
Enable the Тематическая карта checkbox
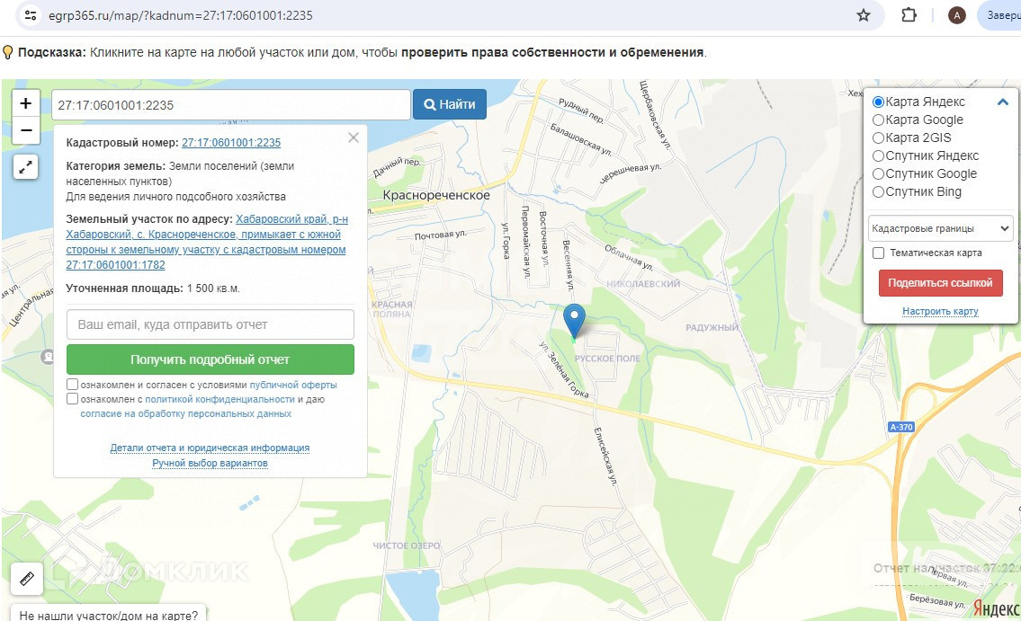tap(878, 253)
